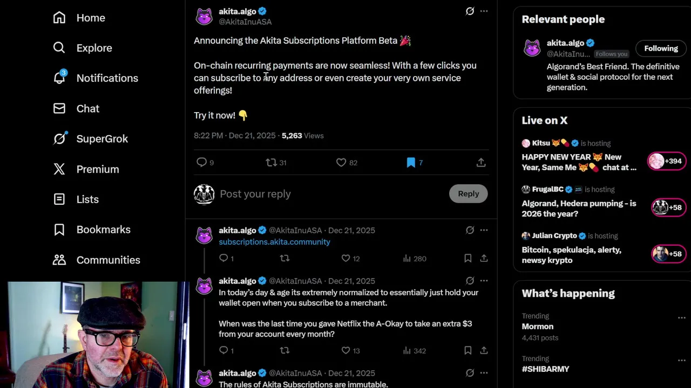Toggle Following button for akita.algo
Image resolution: width=691 pixels, height=388 pixels.
click(x=661, y=48)
